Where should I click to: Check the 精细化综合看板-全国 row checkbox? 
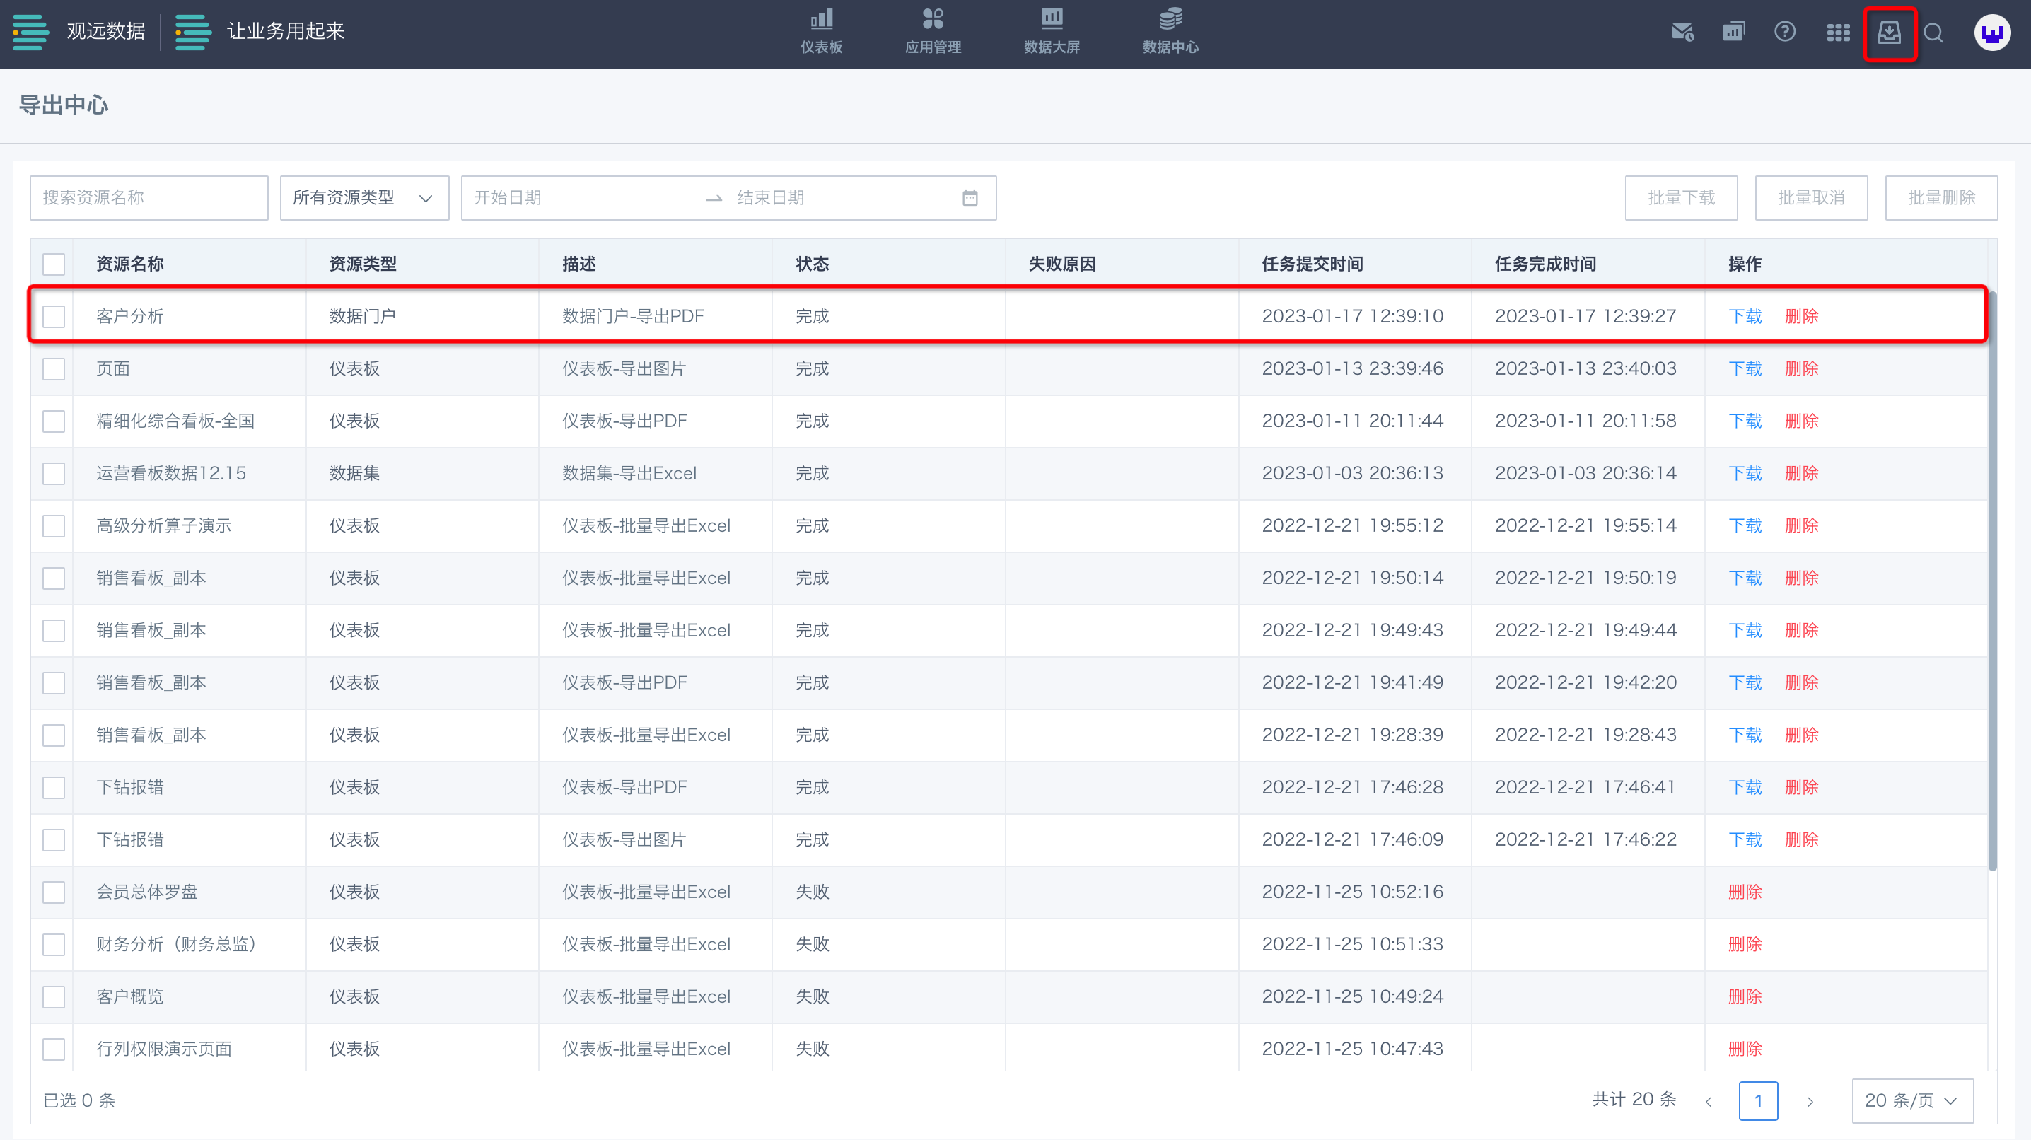pyautogui.click(x=54, y=421)
